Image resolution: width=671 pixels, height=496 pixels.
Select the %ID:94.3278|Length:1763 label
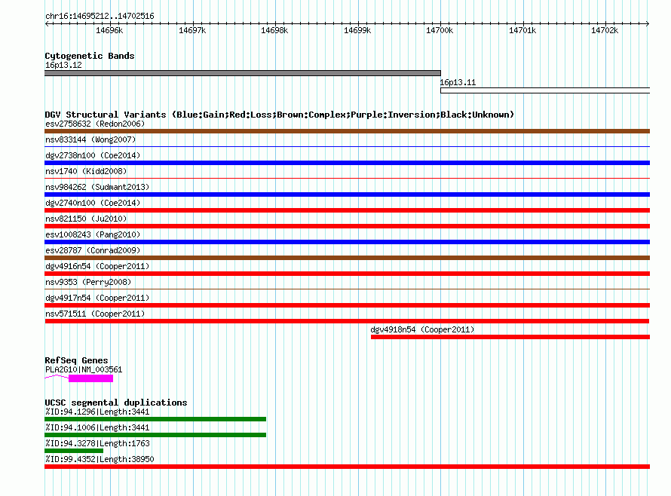tap(97, 443)
